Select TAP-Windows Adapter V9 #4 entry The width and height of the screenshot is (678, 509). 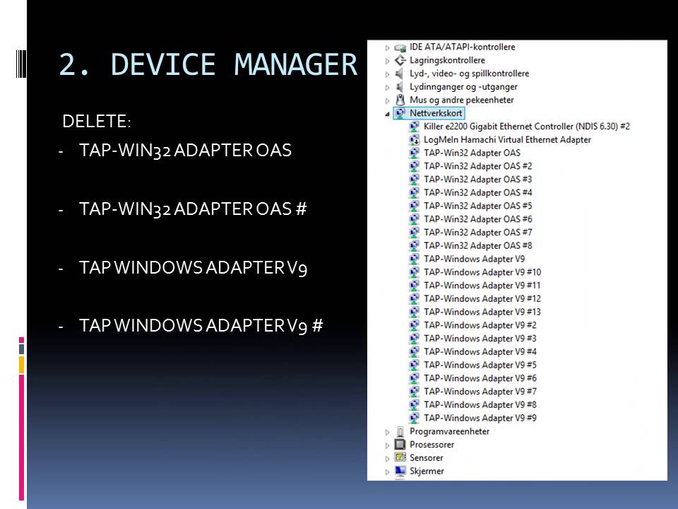[x=480, y=352]
